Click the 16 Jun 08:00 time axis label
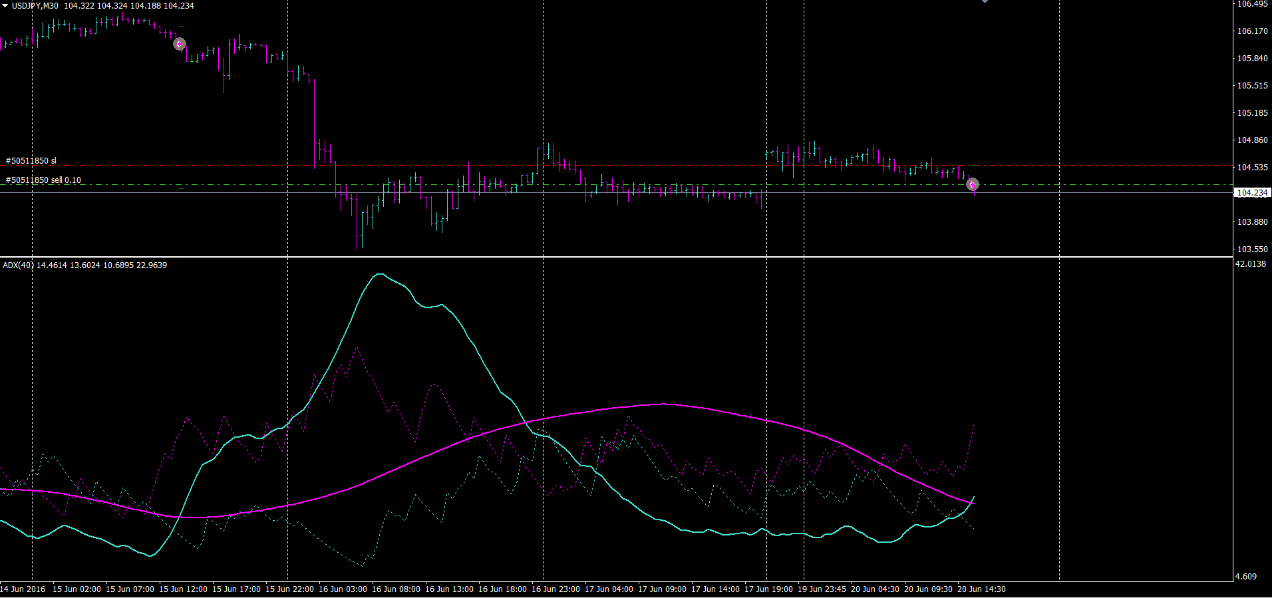This screenshot has height=598, width=1272. point(396,589)
